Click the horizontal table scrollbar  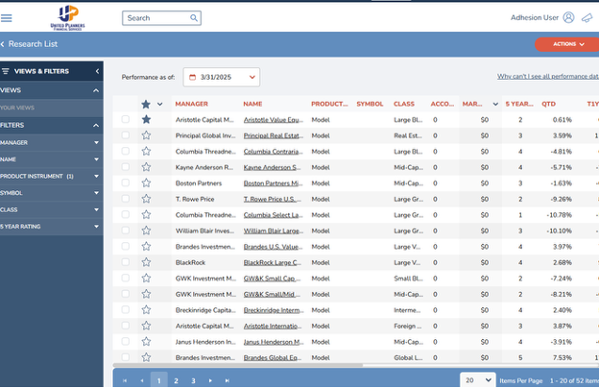click(x=238, y=365)
